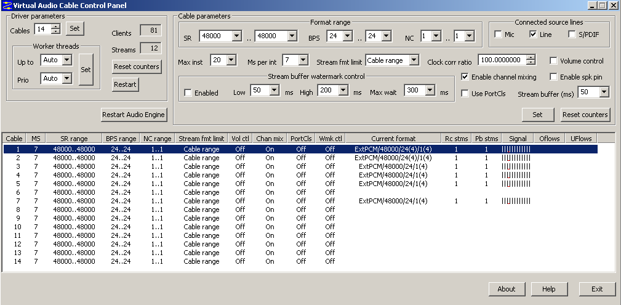The image size is (621, 305).
Task: Open the maximum BPS dropdown
Action: tap(386, 36)
